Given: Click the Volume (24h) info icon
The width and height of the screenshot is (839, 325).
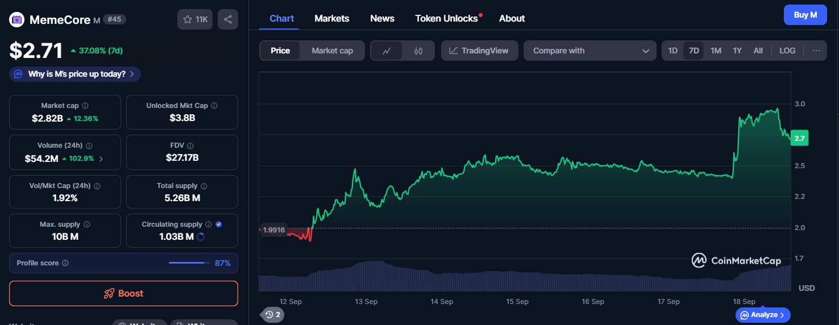Looking at the screenshot, I should 89,146.
